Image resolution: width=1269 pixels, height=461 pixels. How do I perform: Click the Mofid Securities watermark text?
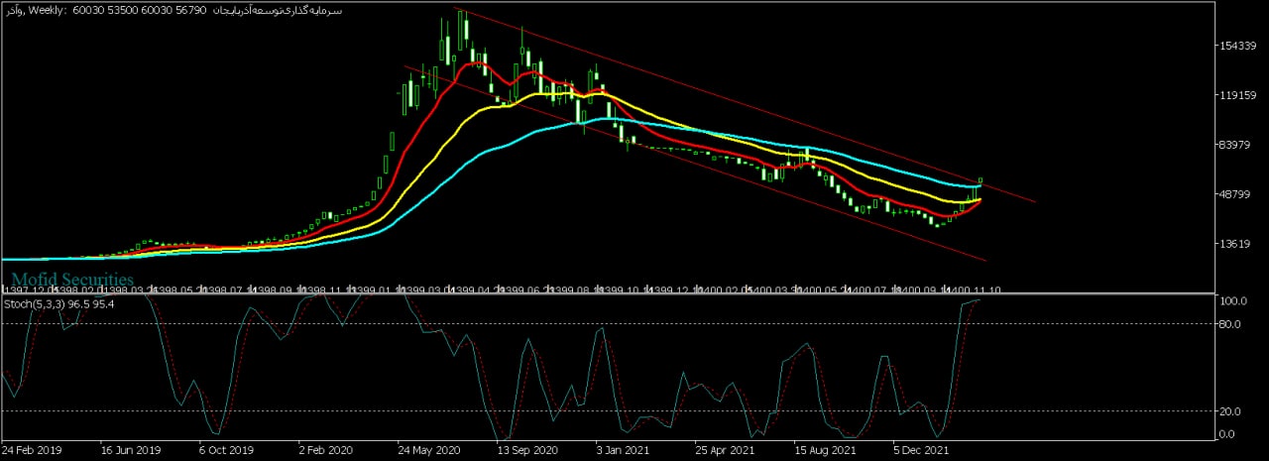click(72, 280)
